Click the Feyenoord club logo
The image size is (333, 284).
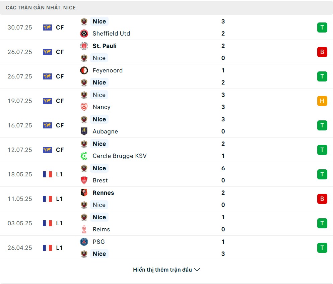pyautogui.click(x=84, y=70)
